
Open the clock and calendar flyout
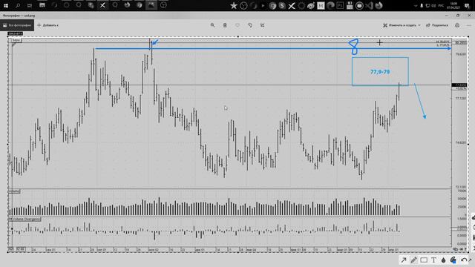coord(453,5)
